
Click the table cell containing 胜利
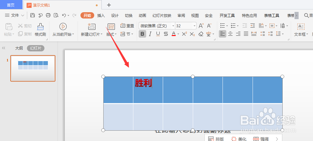tap(148, 90)
